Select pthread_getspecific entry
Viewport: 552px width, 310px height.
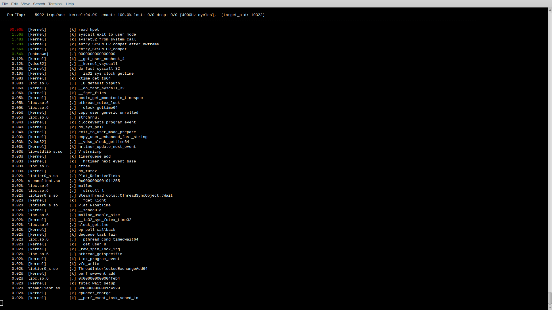(x=100, y=254)
